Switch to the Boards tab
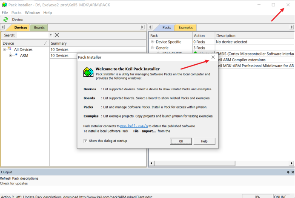Screen dimensions: 295x198 [39, 28]
